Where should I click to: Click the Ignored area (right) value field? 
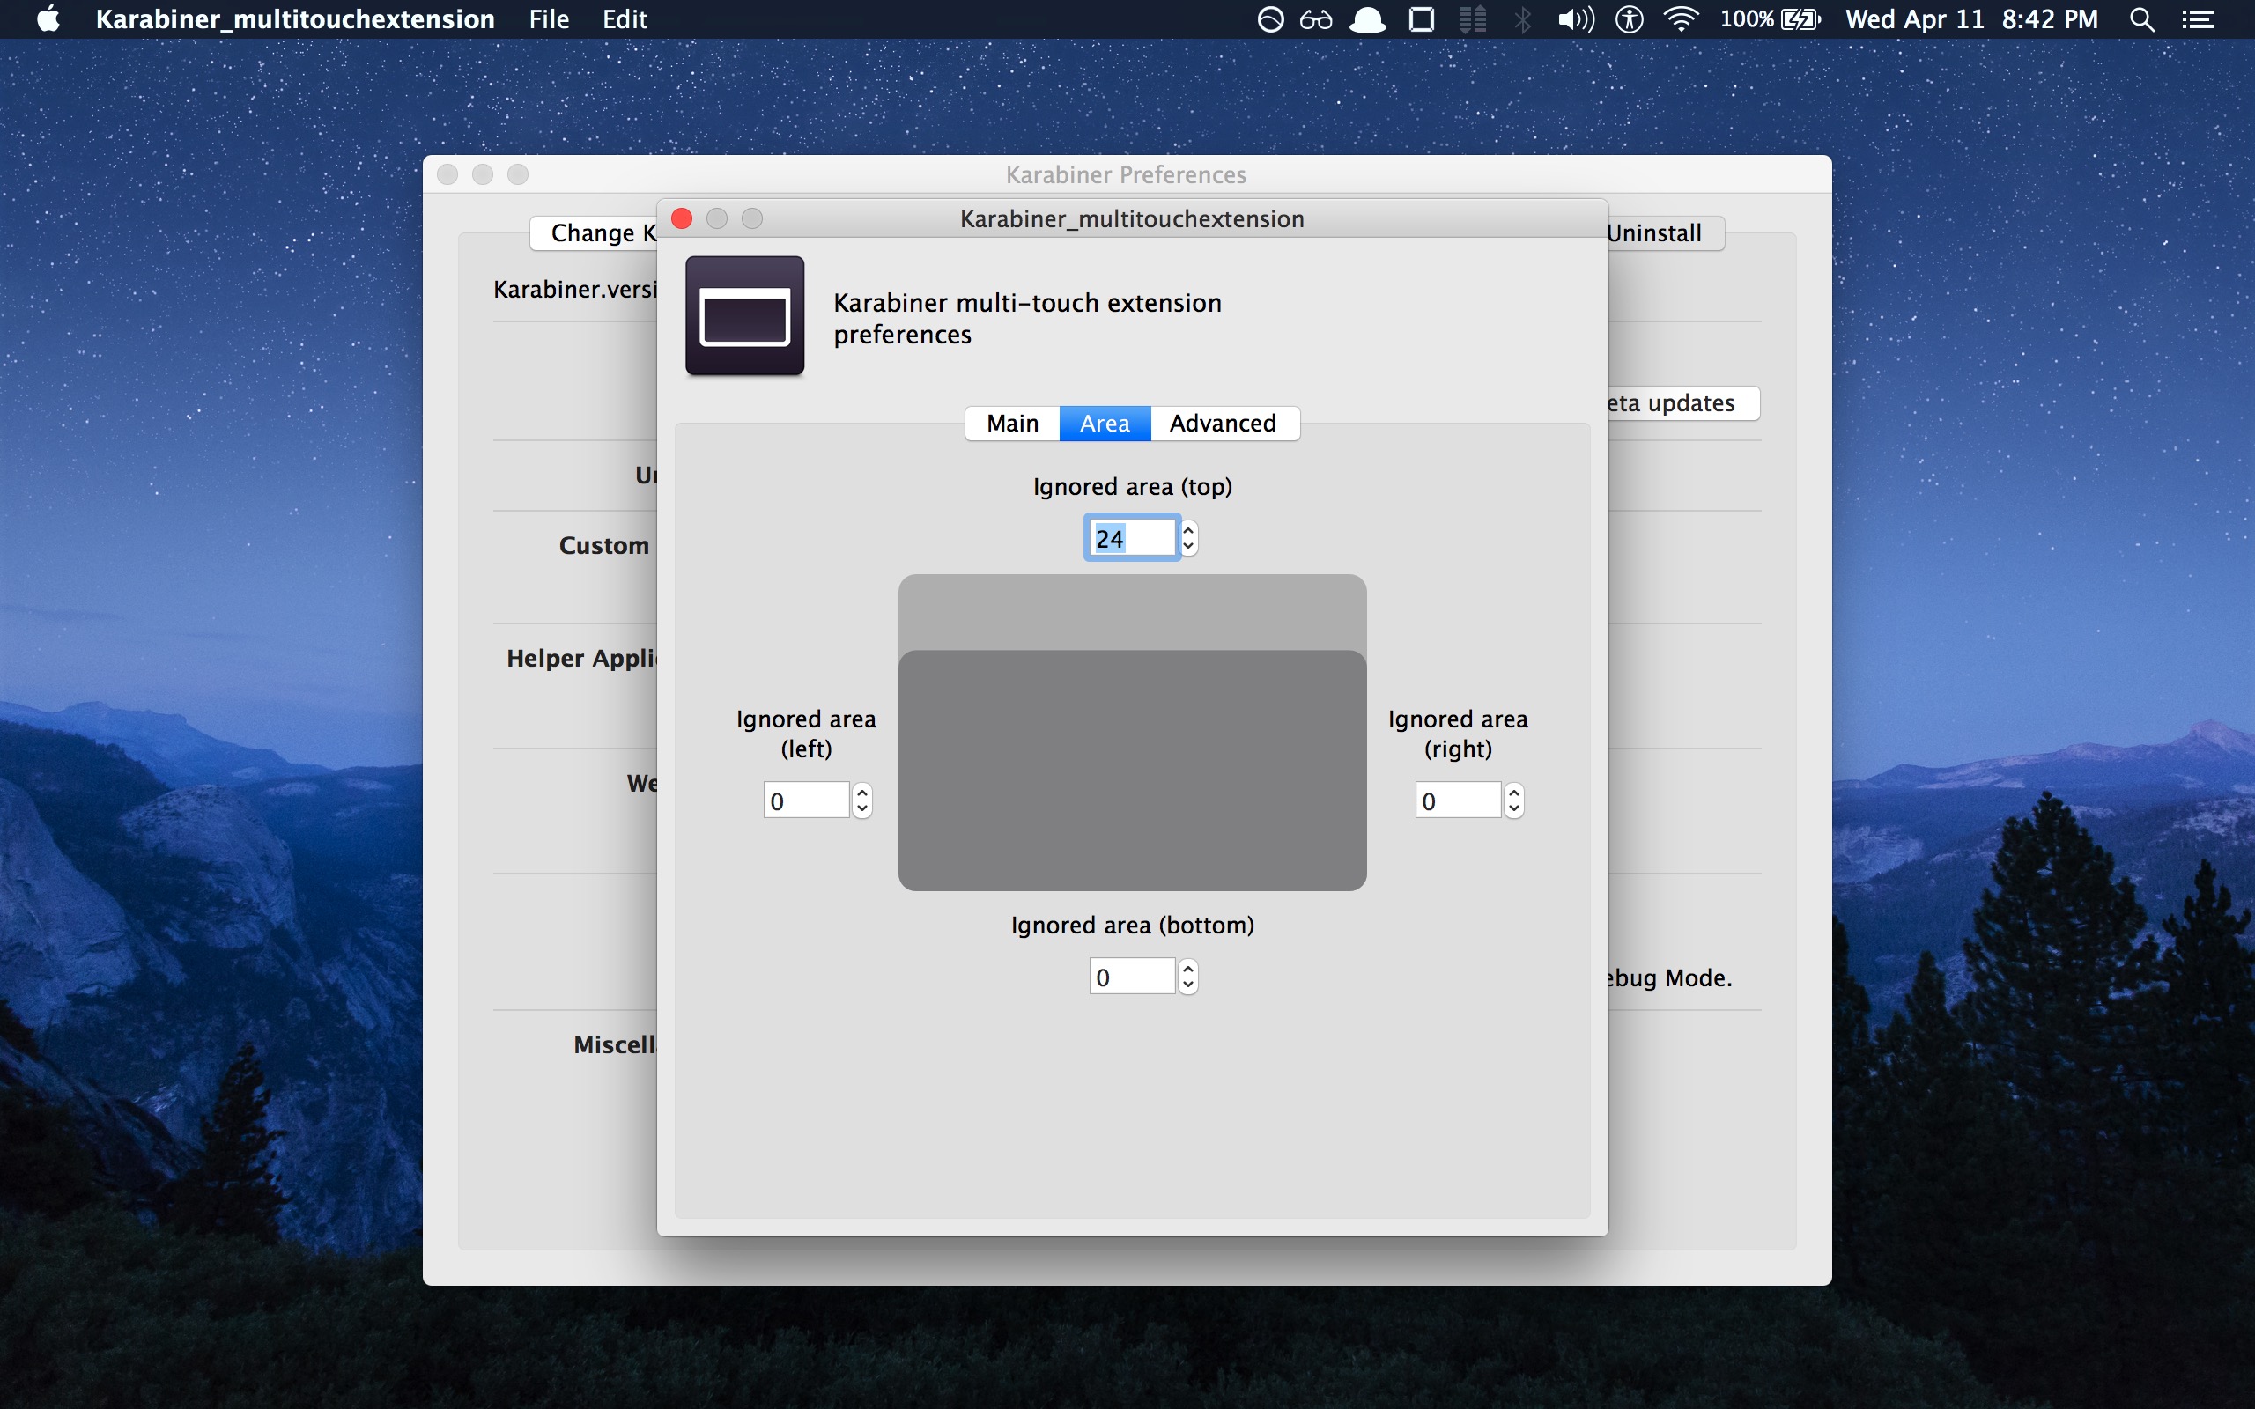(1457, 800)
